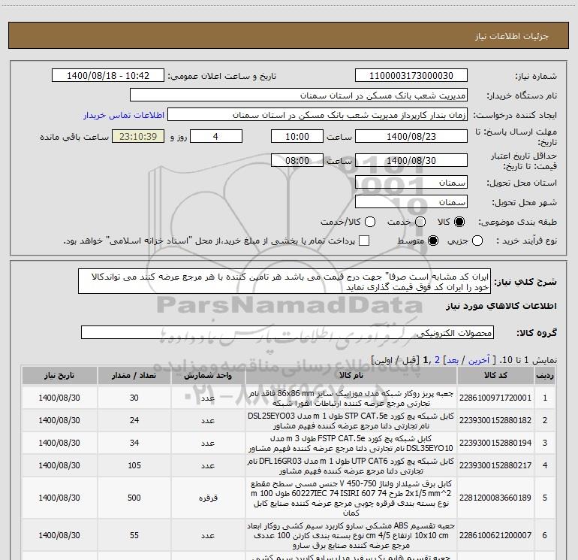Go to the بعد page link
The width and height of the screenshot is (578, 560).
point(453,360)
